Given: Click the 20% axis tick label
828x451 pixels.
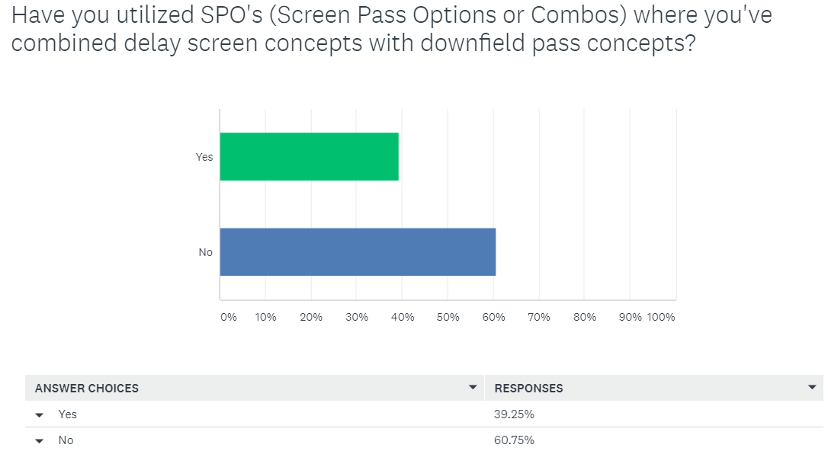Looking at the screenshot, I should (x=311, y=317).
